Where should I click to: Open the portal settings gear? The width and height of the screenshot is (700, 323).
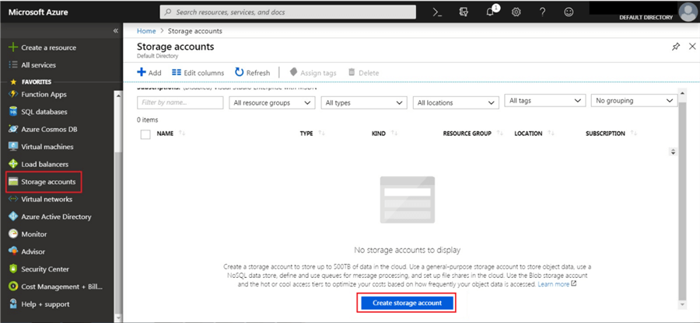[516, 12]
